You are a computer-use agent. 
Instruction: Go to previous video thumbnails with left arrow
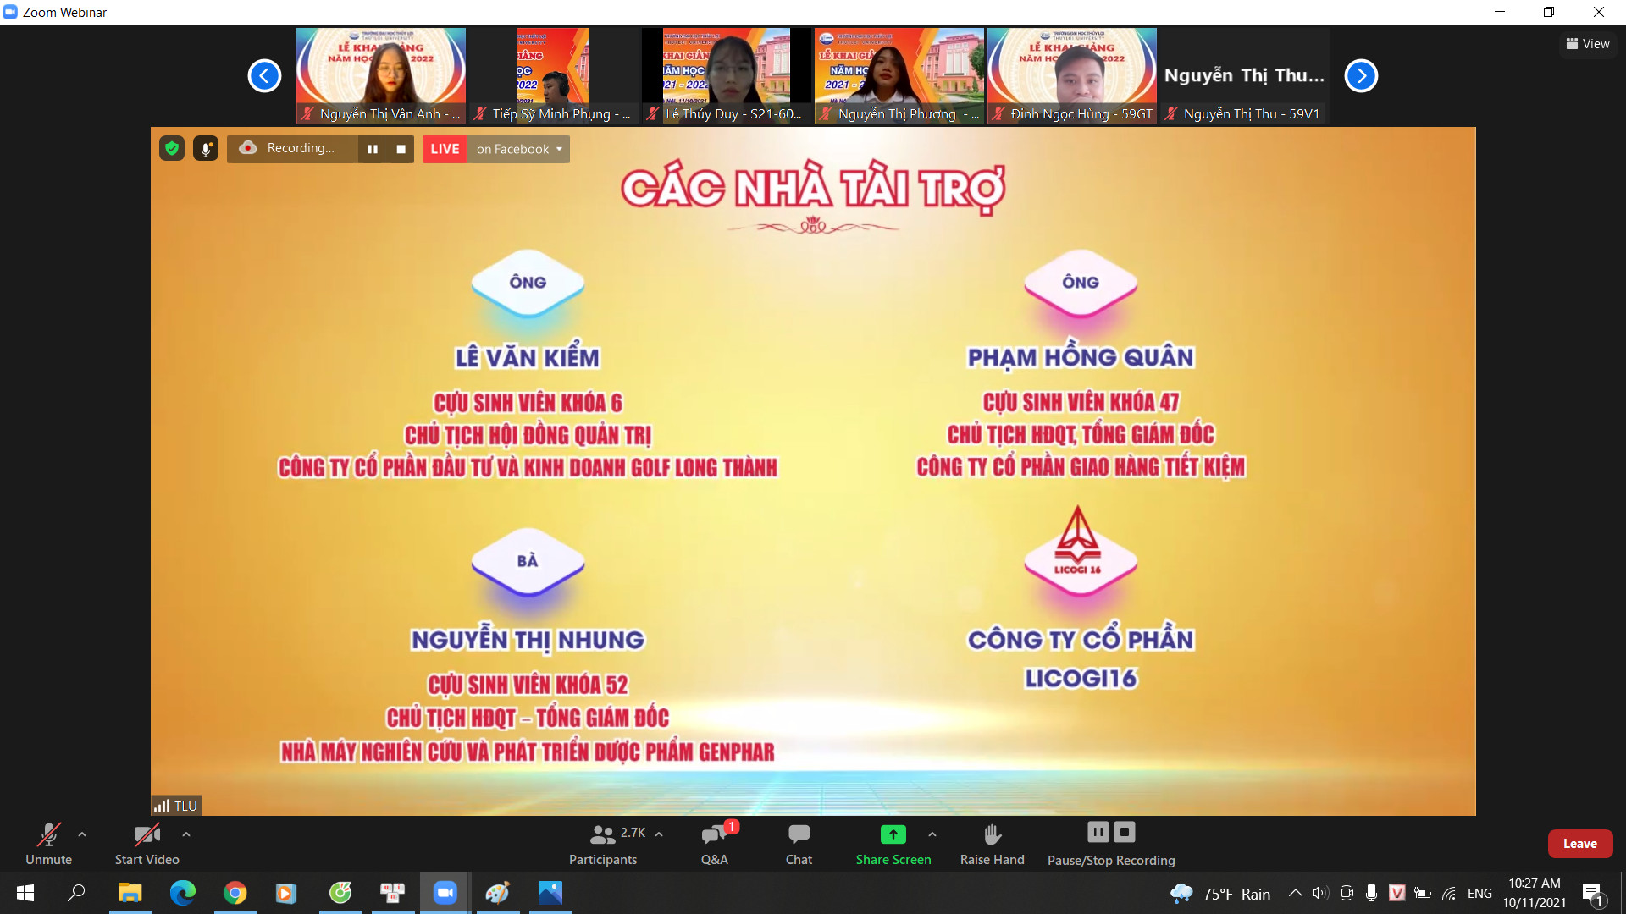pyautogui.click(x=264, y=76)
